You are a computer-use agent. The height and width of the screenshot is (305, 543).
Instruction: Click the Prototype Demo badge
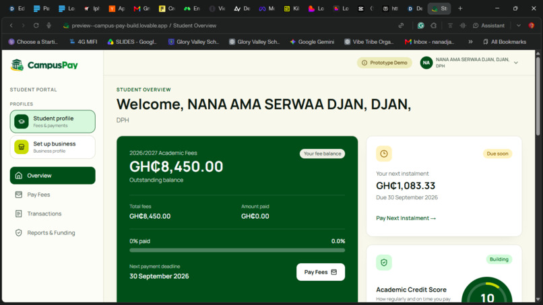pos(385,63)
